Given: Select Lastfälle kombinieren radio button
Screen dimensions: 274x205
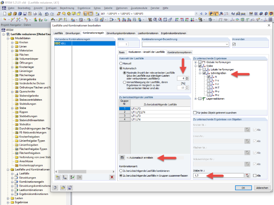Looking at the screenshot, I should [121, 171].
